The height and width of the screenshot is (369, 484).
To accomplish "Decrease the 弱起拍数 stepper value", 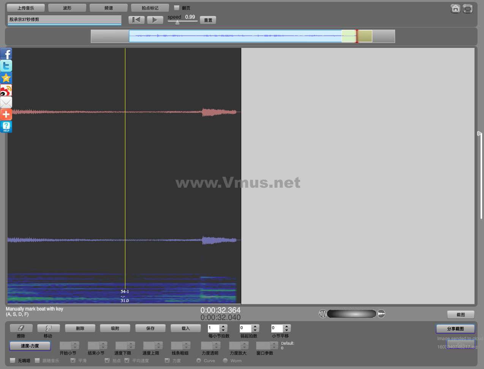I will (x=255, y=330).
